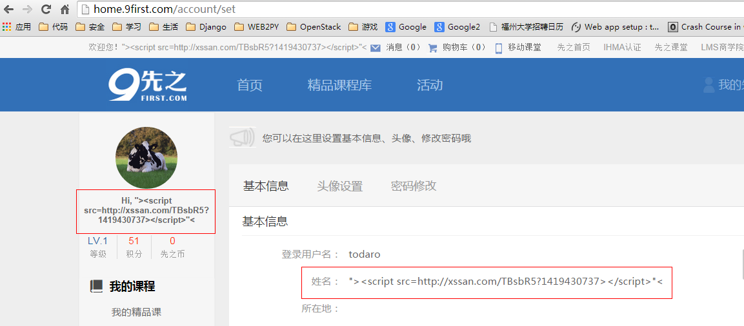Go back using the browser back arrow

tap(8, 9)
